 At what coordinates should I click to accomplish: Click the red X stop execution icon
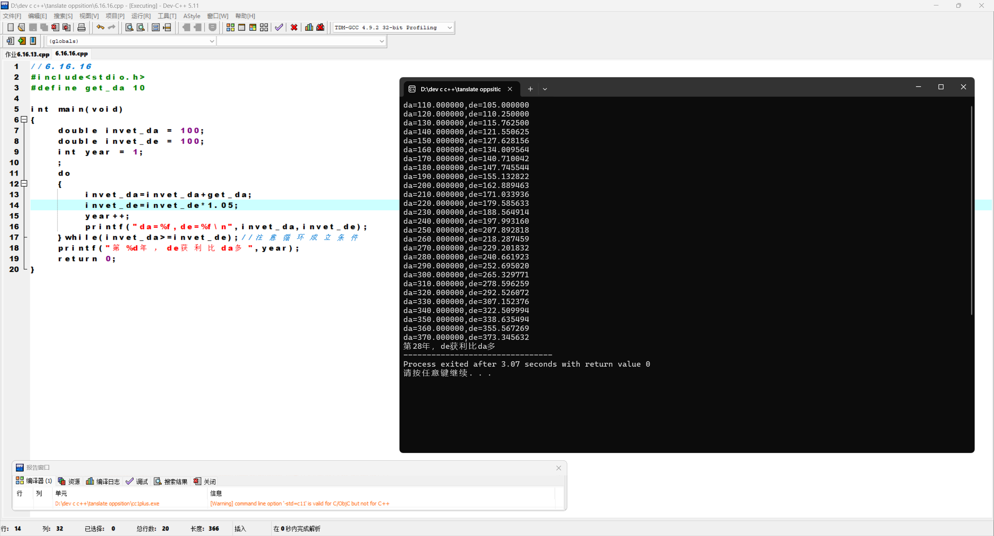click(294, 27)
